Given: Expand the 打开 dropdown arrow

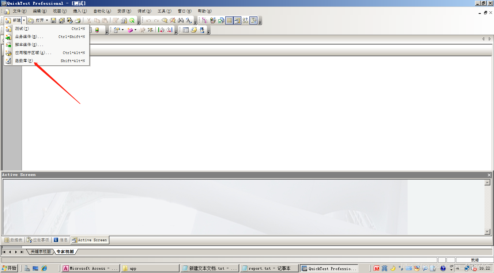Looking at the screenshot, I should pos(47,20).
